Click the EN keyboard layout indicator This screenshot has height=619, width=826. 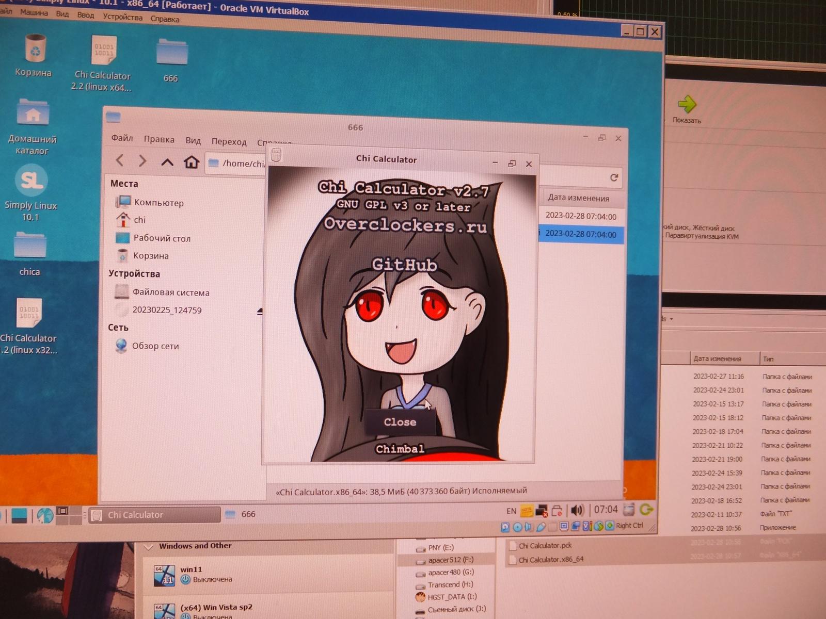pos(511,511)
